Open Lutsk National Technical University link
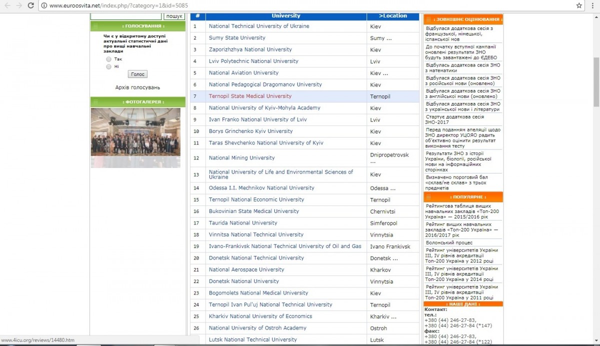 (x=253, y=339)
